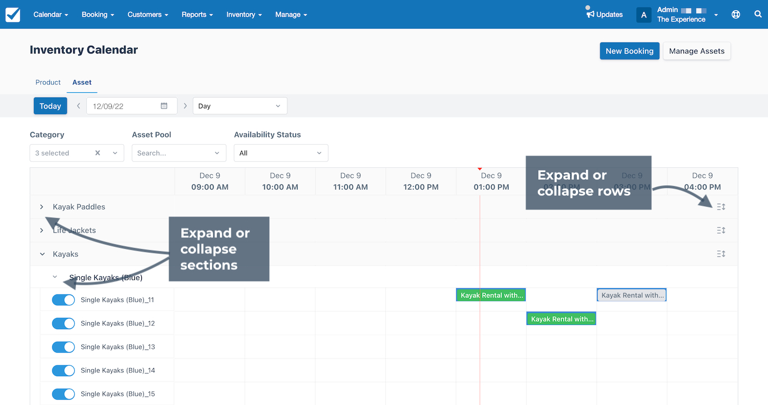
Task: Click Single Kayaks (Blue)_15 label
Action: pyautogui.click(x=118, y=394)
